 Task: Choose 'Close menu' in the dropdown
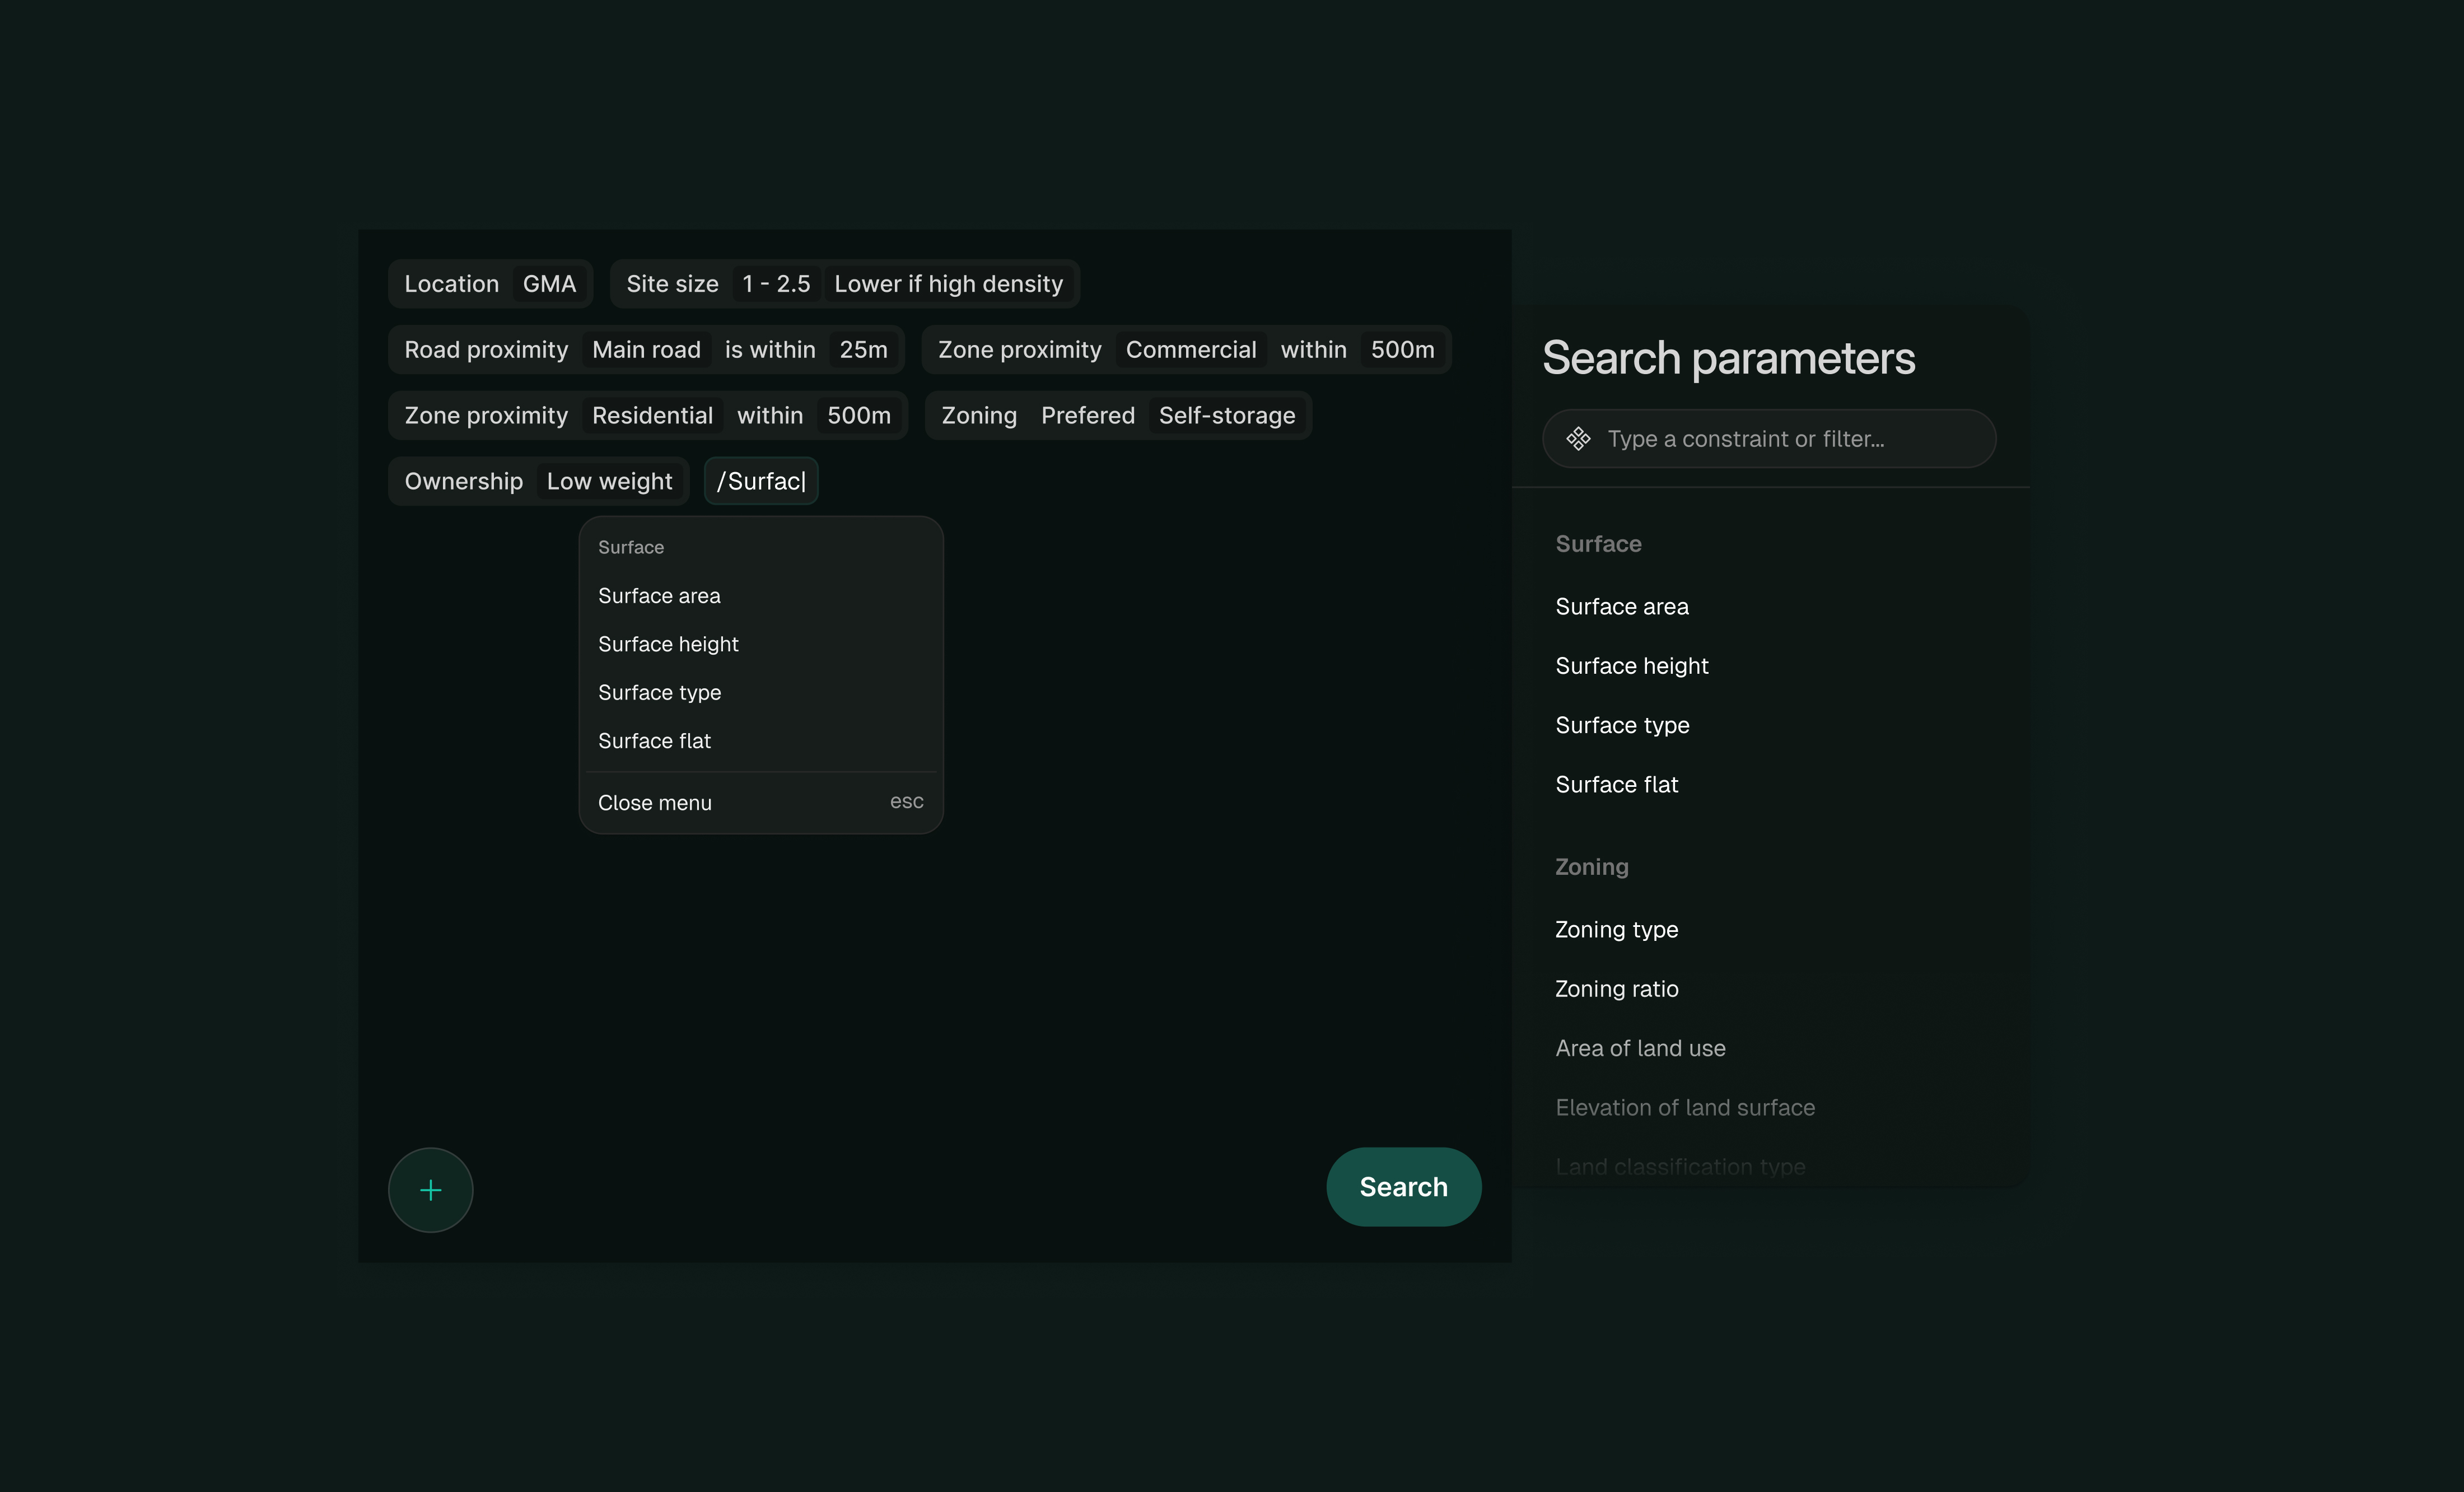point(760,802)
